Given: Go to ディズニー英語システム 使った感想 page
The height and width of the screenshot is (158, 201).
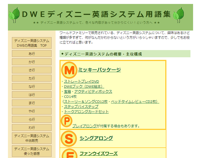Looking at the screenshot, I should coord(32,151).
